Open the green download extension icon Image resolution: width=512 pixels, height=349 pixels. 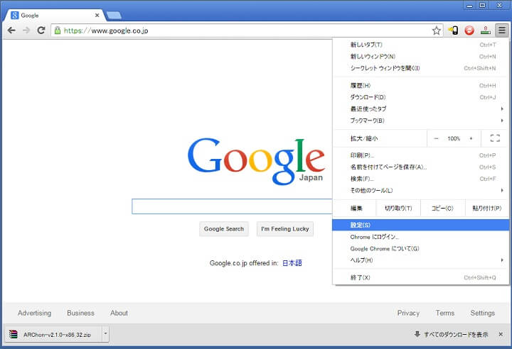click(x=486, y=31)
